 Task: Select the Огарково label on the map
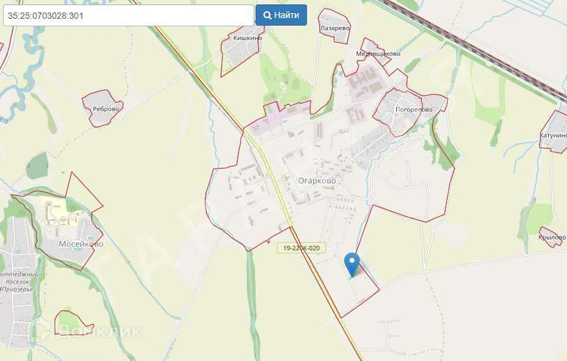pos(317,181)
